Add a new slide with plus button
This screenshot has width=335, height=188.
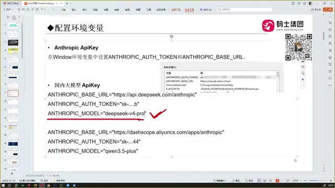(12, 173)
